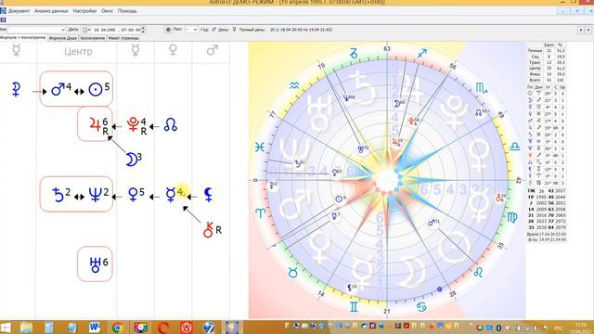Click the Центр row in the points table
The height and width of the screenshot is (334, 594).
click(x=546, y=68)
